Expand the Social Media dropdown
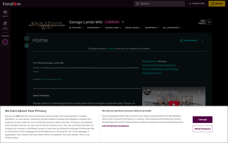 (133, 27)
